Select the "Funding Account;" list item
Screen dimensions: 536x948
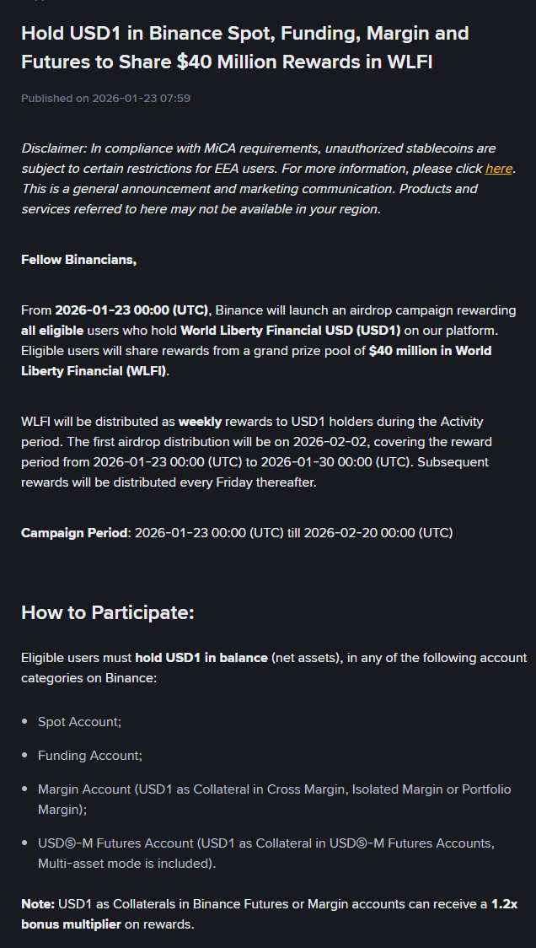pos(89,756)
